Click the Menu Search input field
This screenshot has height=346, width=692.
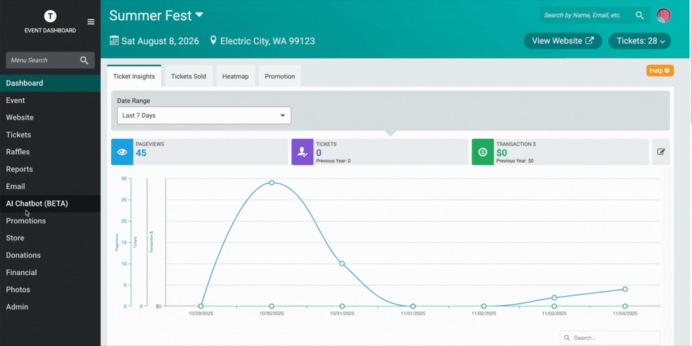(42, 60)
